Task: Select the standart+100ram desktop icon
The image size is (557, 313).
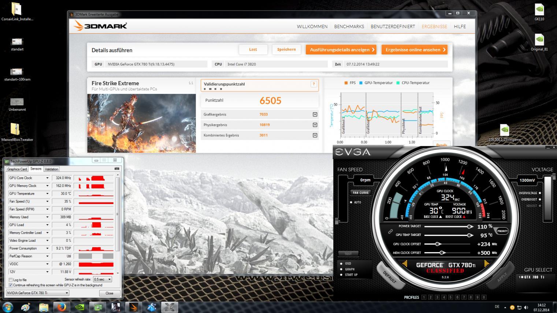Action: pos(17,74)
